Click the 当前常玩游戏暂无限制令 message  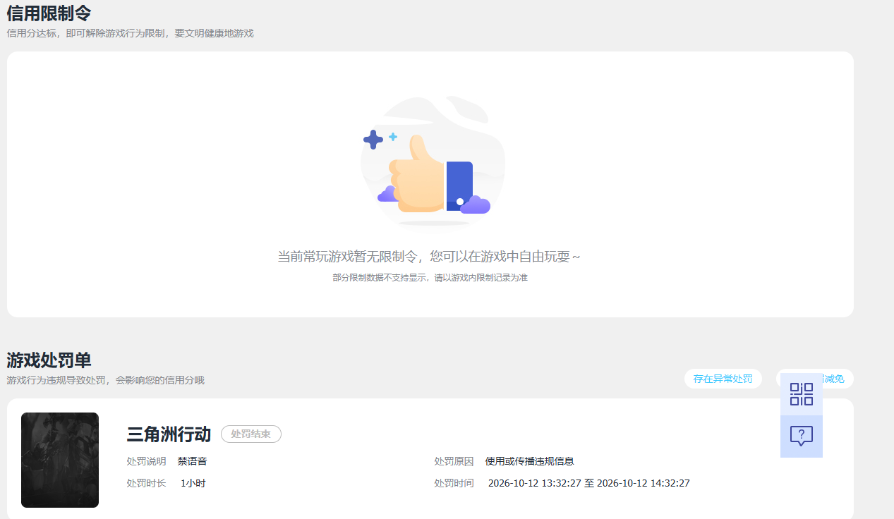click(429, 257)
